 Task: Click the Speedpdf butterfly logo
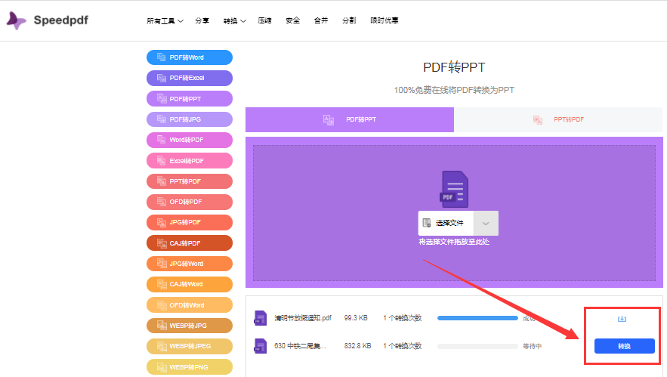(x=16, y=20)
